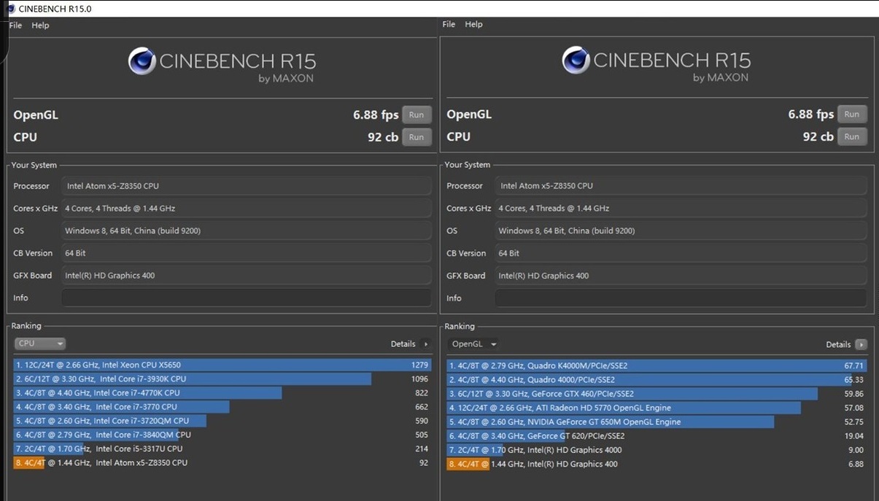Click GFX Board field in left window

tap(247, 276)
